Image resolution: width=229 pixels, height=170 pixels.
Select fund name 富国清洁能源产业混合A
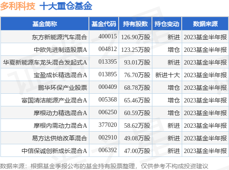(x=54, y=100)
